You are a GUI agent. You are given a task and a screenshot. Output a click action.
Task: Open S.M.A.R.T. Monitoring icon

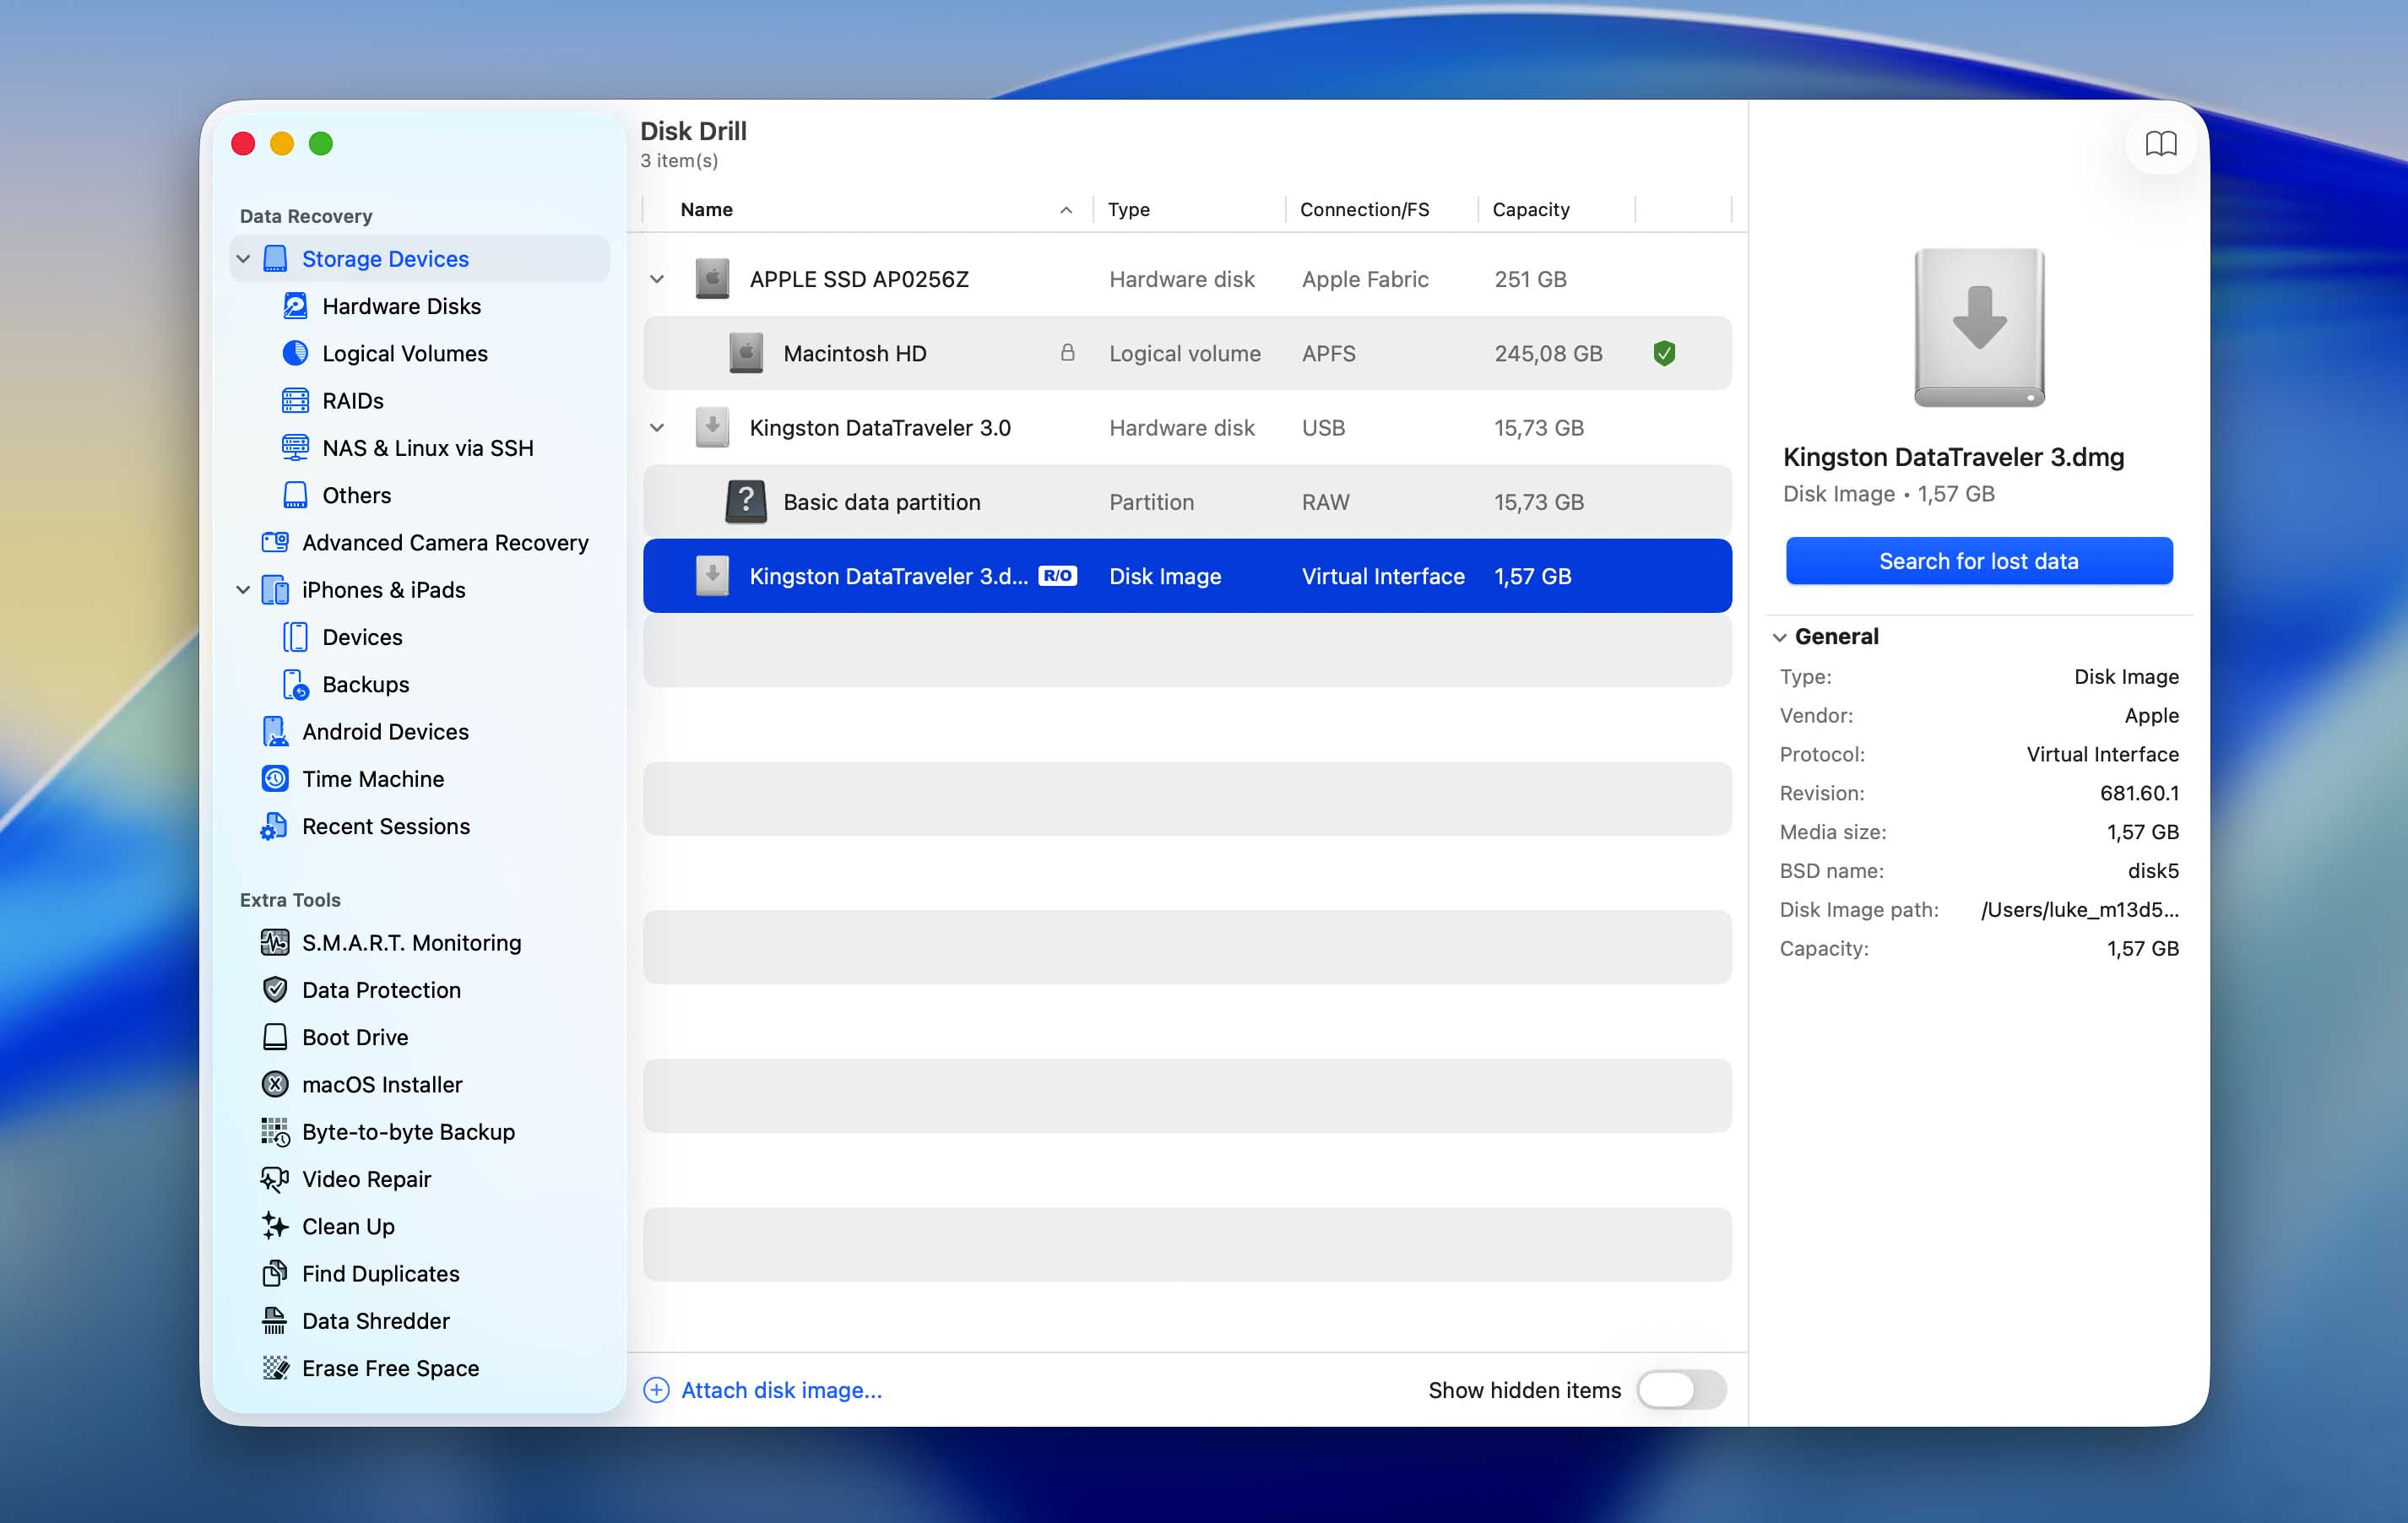click(x=275, y=942)
